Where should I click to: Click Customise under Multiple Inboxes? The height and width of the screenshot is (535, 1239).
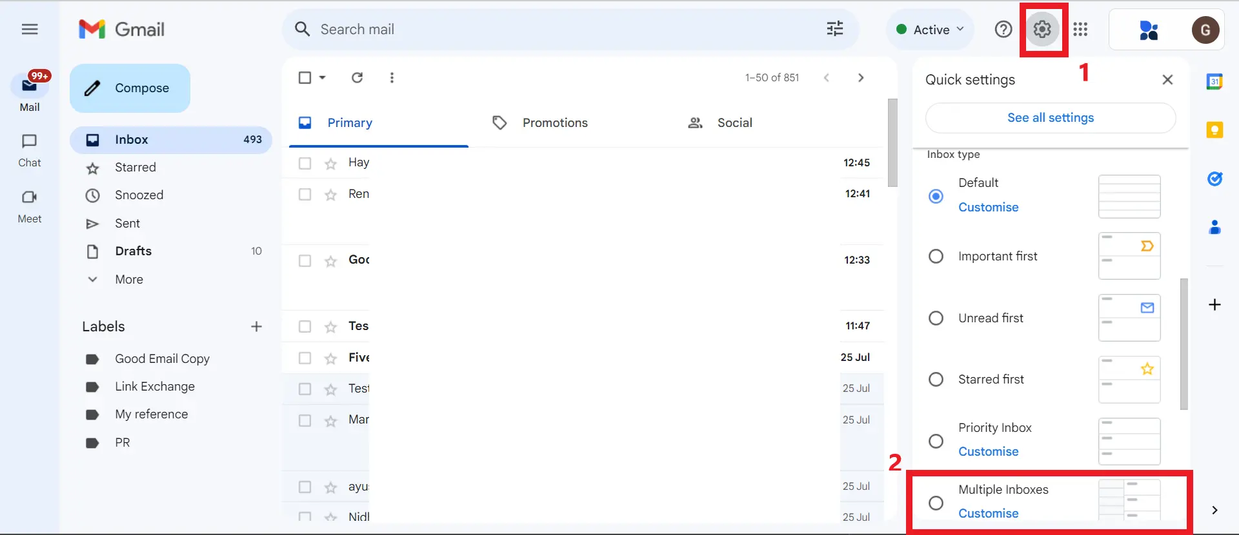point(988,514)
